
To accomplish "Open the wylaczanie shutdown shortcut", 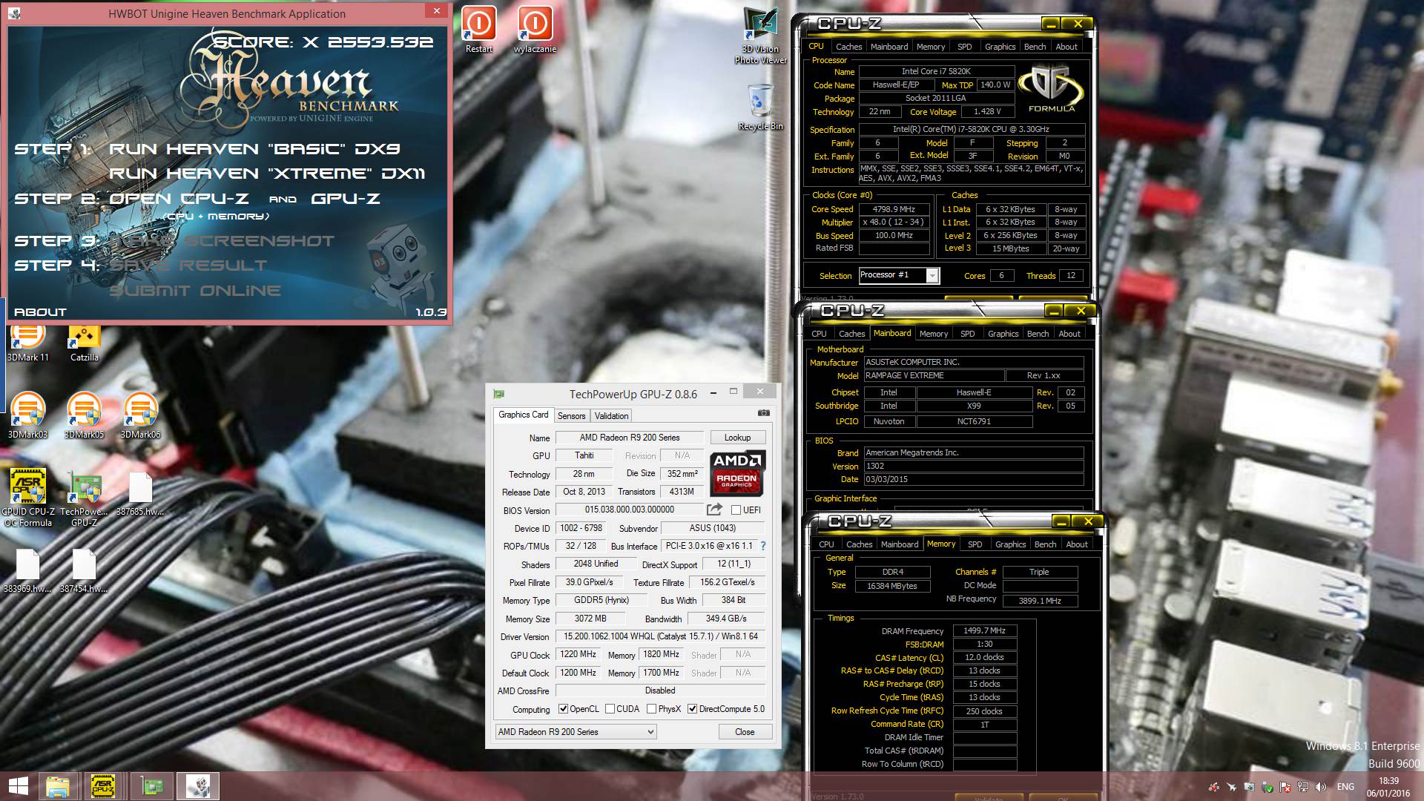I will pyautogui.click(x=535, y=30).
